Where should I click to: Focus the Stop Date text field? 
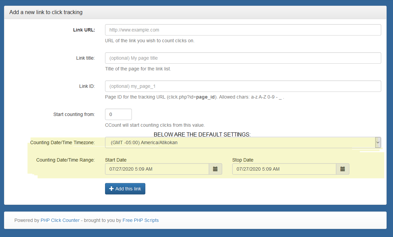coord(284,169)
